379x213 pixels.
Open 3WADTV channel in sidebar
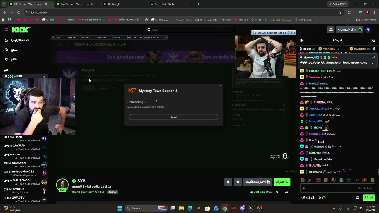tap(25, 199)
